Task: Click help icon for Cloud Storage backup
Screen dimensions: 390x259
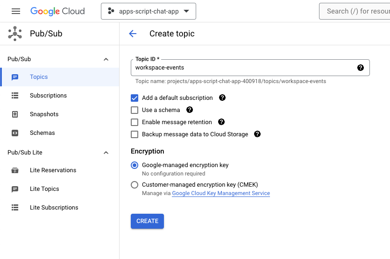Action: [257, 134]
